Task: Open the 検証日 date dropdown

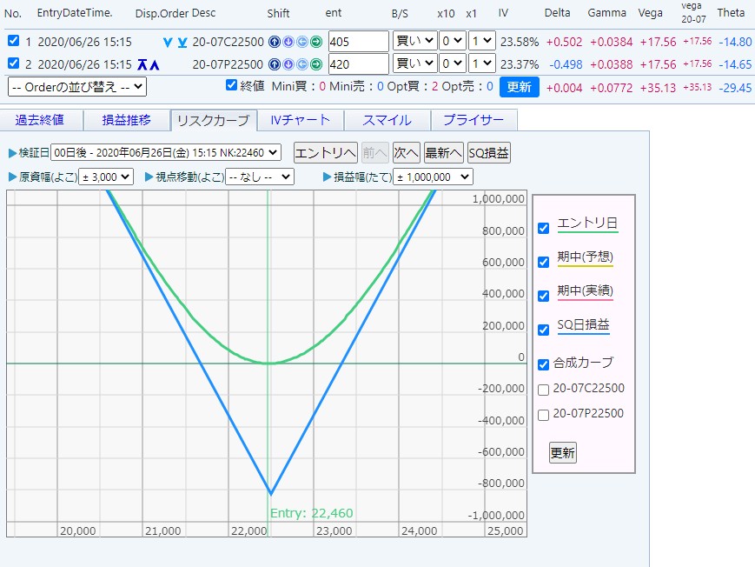Action: [166, 153]
